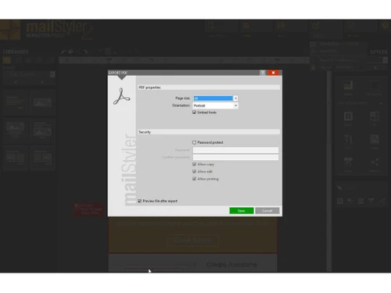Toggle Preview file after export checkbox
391x293 pixels.
click(x=140, y=201)
